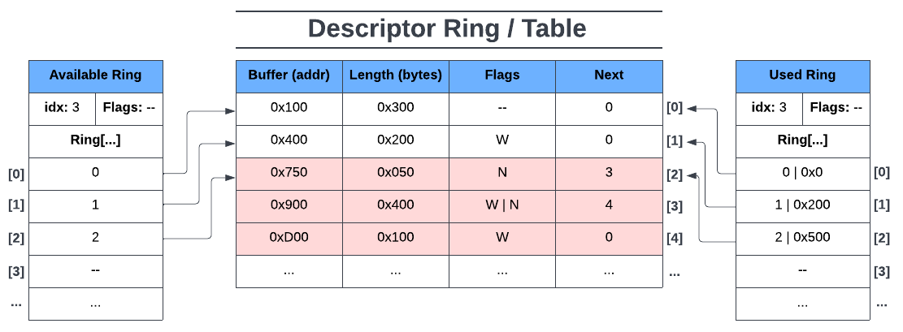Click the Next cell containing 4
903x332 pixels.
(x=609, y=205)
